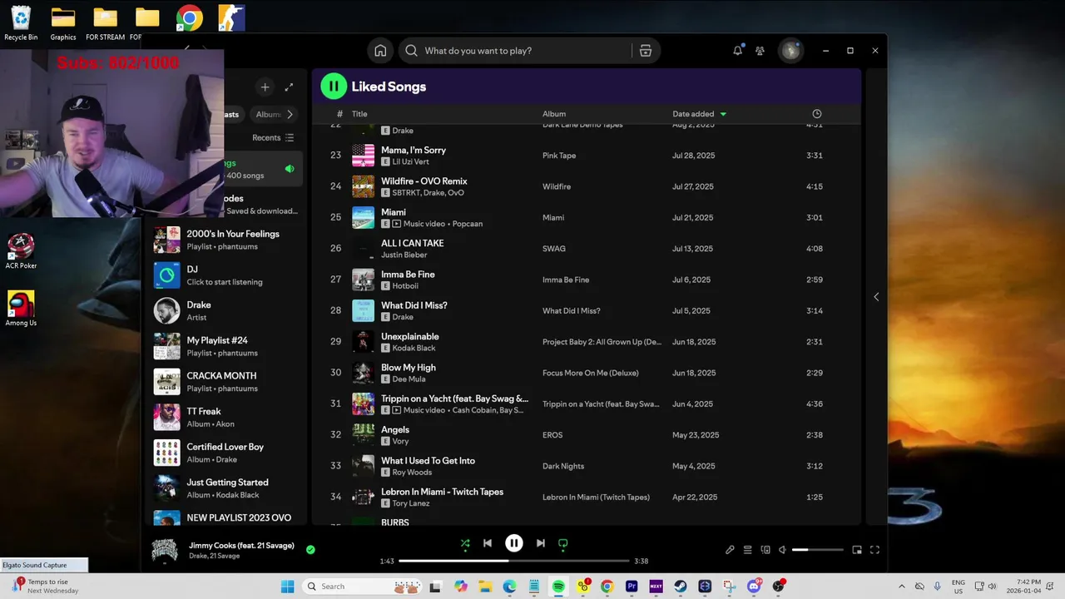Sort by Date added column

tap(699, 114)
